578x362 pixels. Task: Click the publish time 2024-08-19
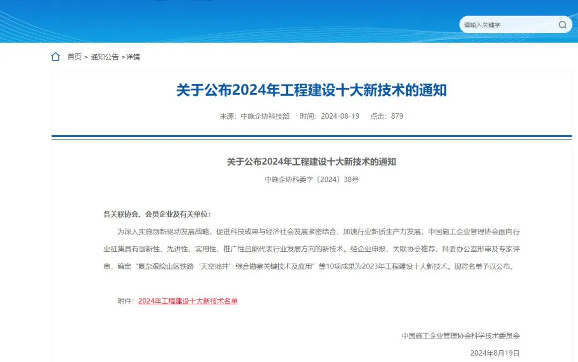(x=329, y=116)
